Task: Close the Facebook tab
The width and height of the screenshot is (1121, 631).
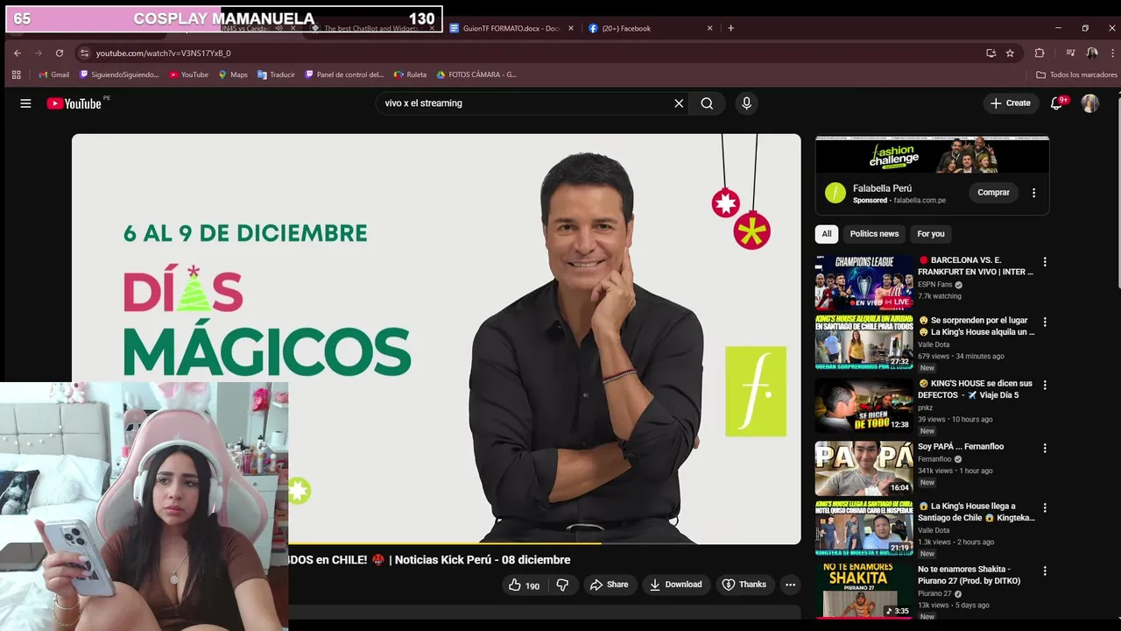Action: (709, 28)
